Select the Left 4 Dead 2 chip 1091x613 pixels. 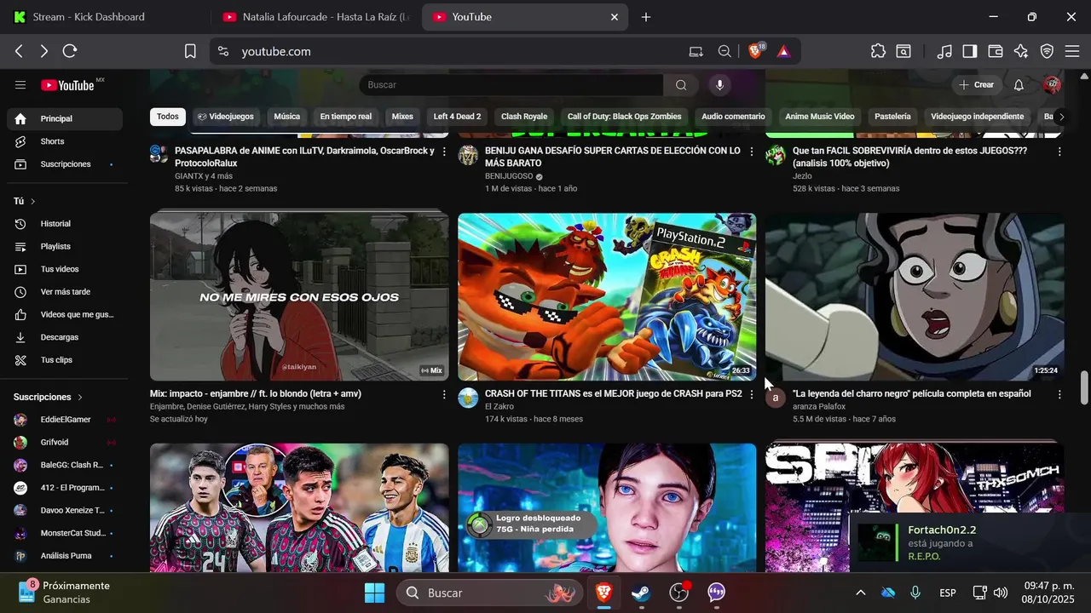(457, 117)
